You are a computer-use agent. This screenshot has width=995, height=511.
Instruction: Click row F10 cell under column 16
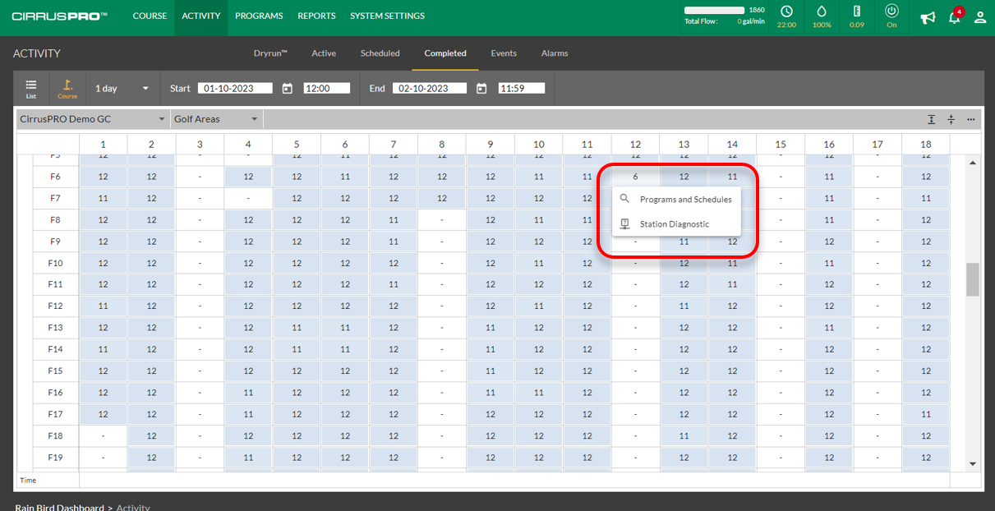(x=829, y=263)
